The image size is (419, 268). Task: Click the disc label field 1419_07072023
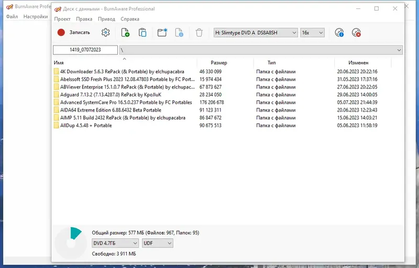(x=85, y=50)
